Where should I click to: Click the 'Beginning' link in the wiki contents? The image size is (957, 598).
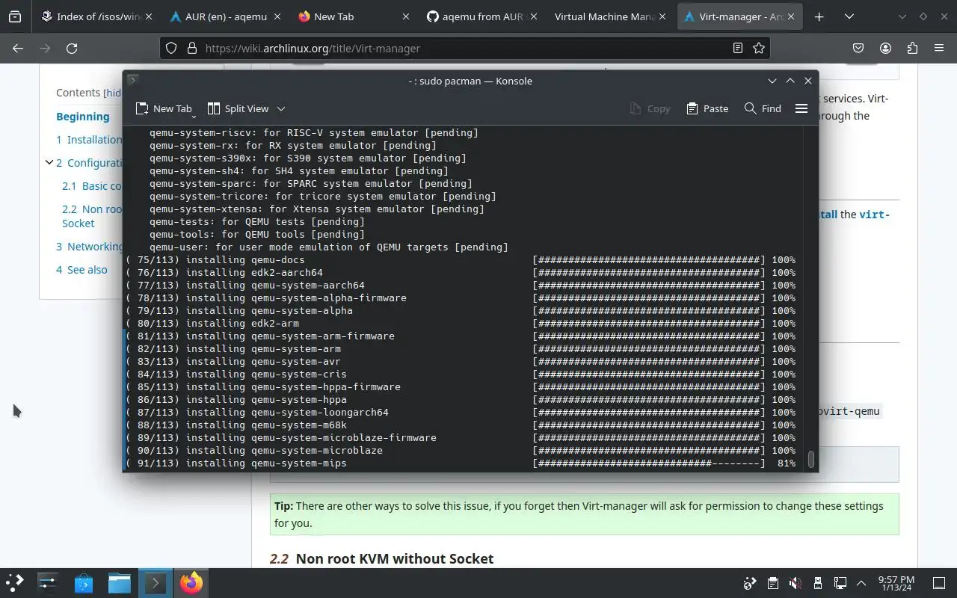[82, 116]
